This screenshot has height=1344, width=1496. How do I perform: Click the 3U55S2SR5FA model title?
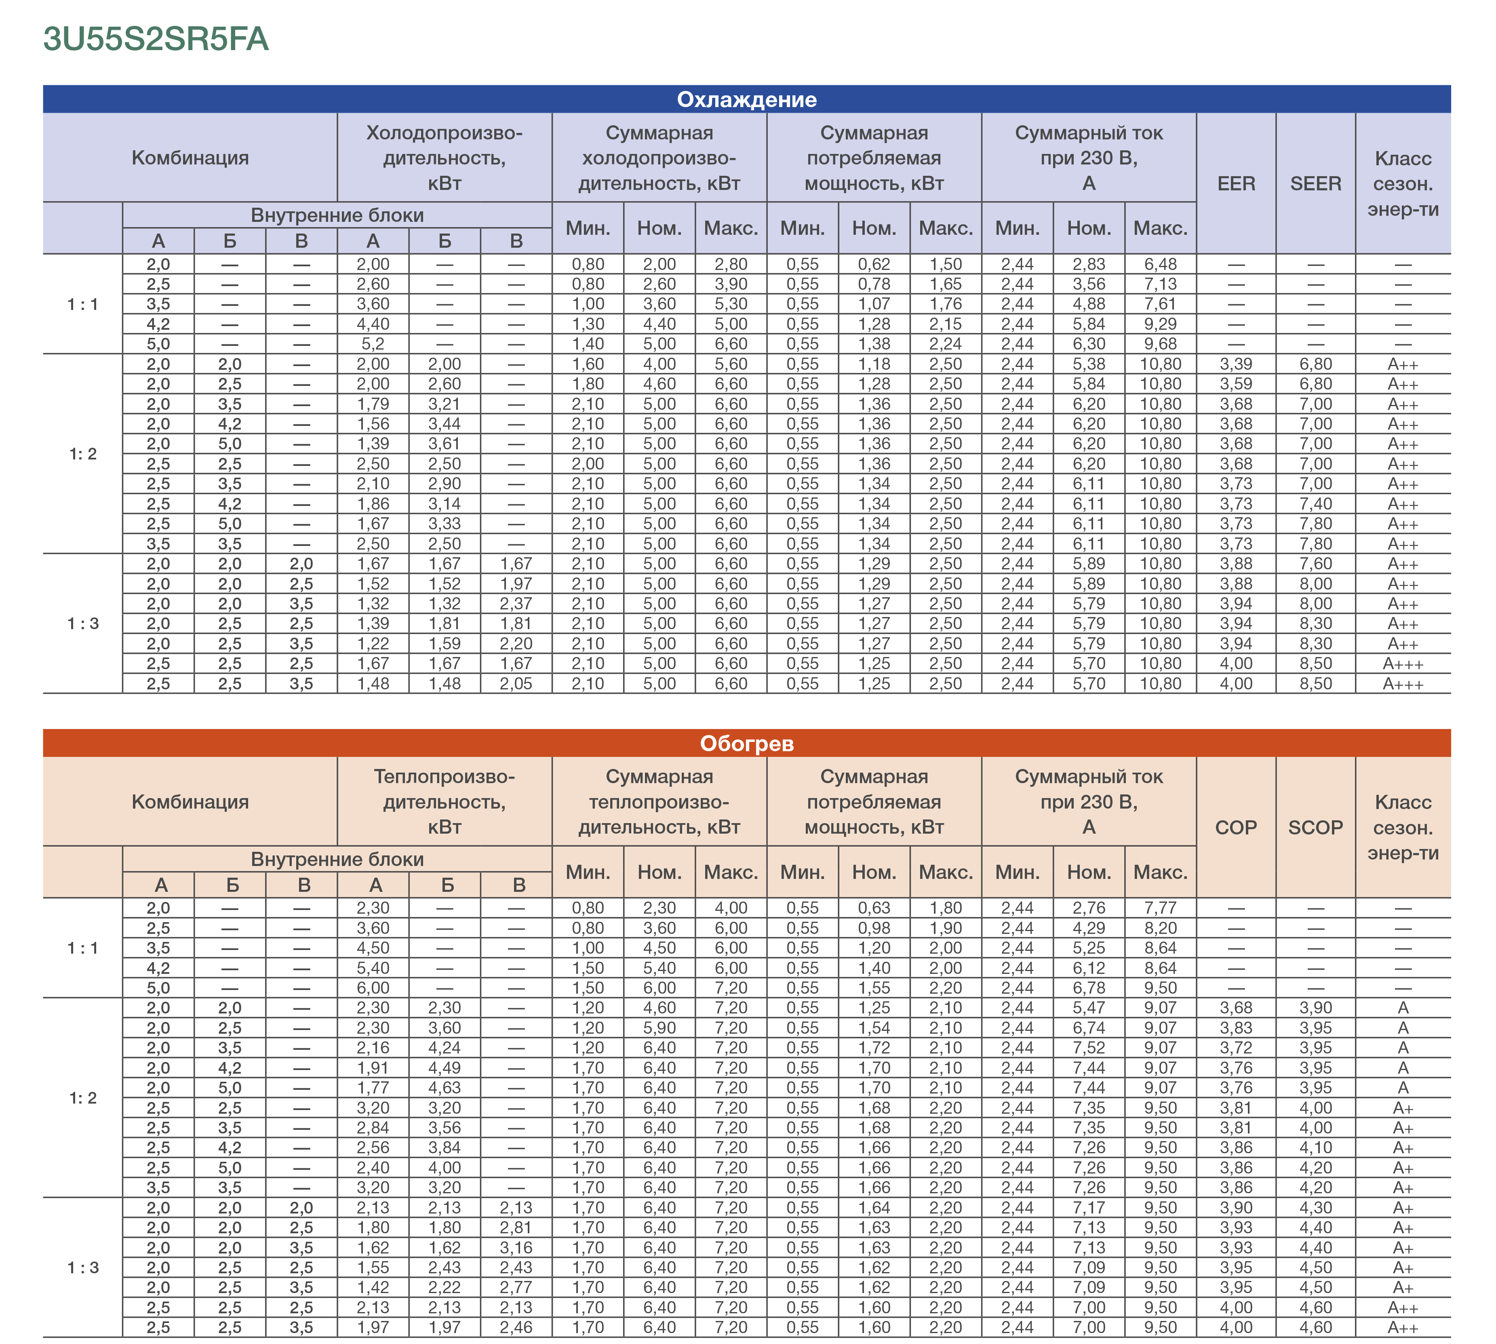(156, 39)
